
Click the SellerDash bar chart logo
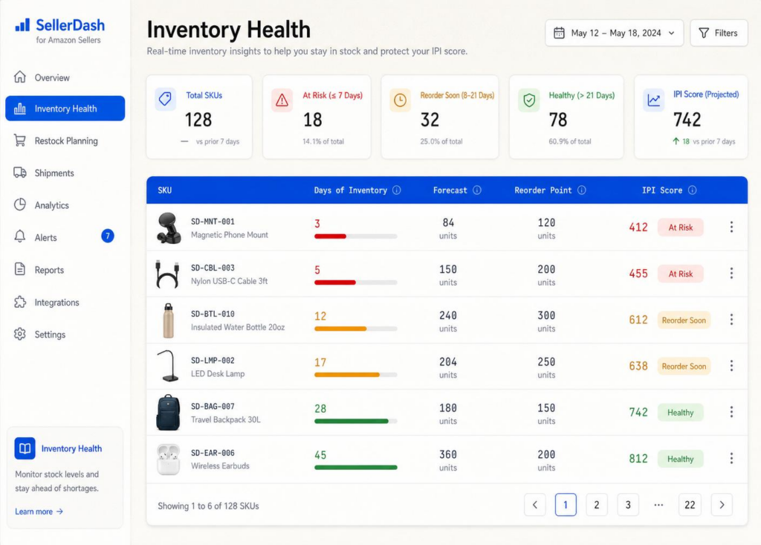[x=22, y=25]
